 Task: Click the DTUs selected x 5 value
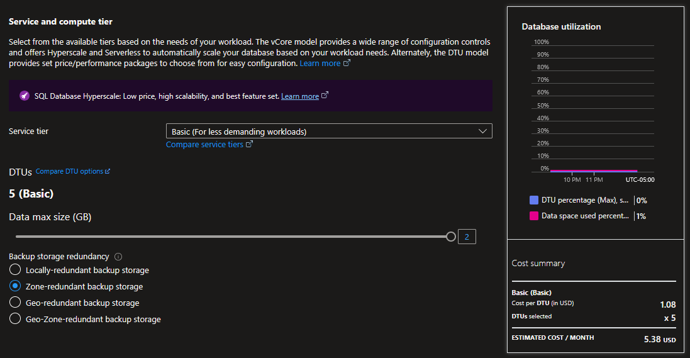670,318
